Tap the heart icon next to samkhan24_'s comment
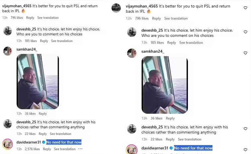This screenshot has width=251, height=154. pos(245,53)
